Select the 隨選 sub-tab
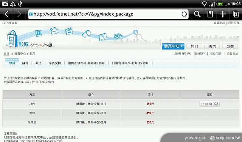 pyautogui.click(x=25, y=63)
